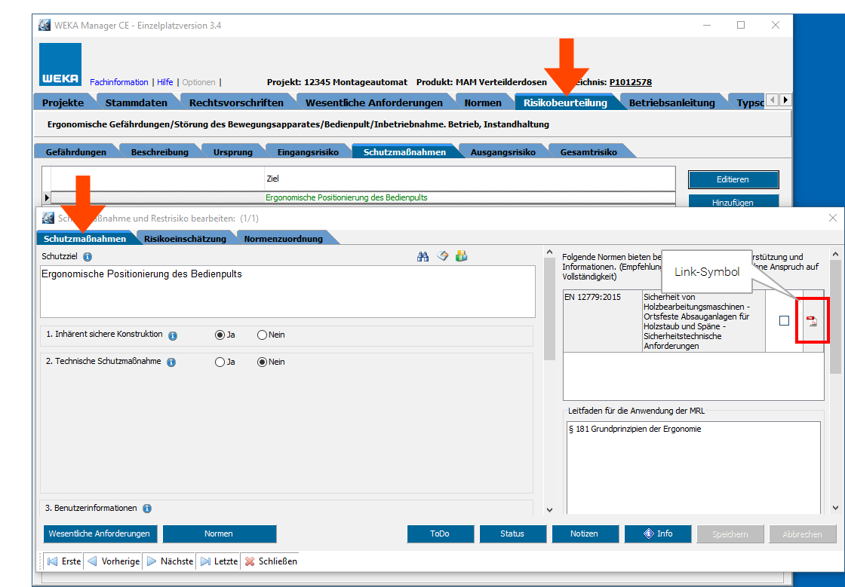The image size is (845, 587).
Task: Switch to the Risikoeinschätzung tab
Action: [x=185, y=239]
